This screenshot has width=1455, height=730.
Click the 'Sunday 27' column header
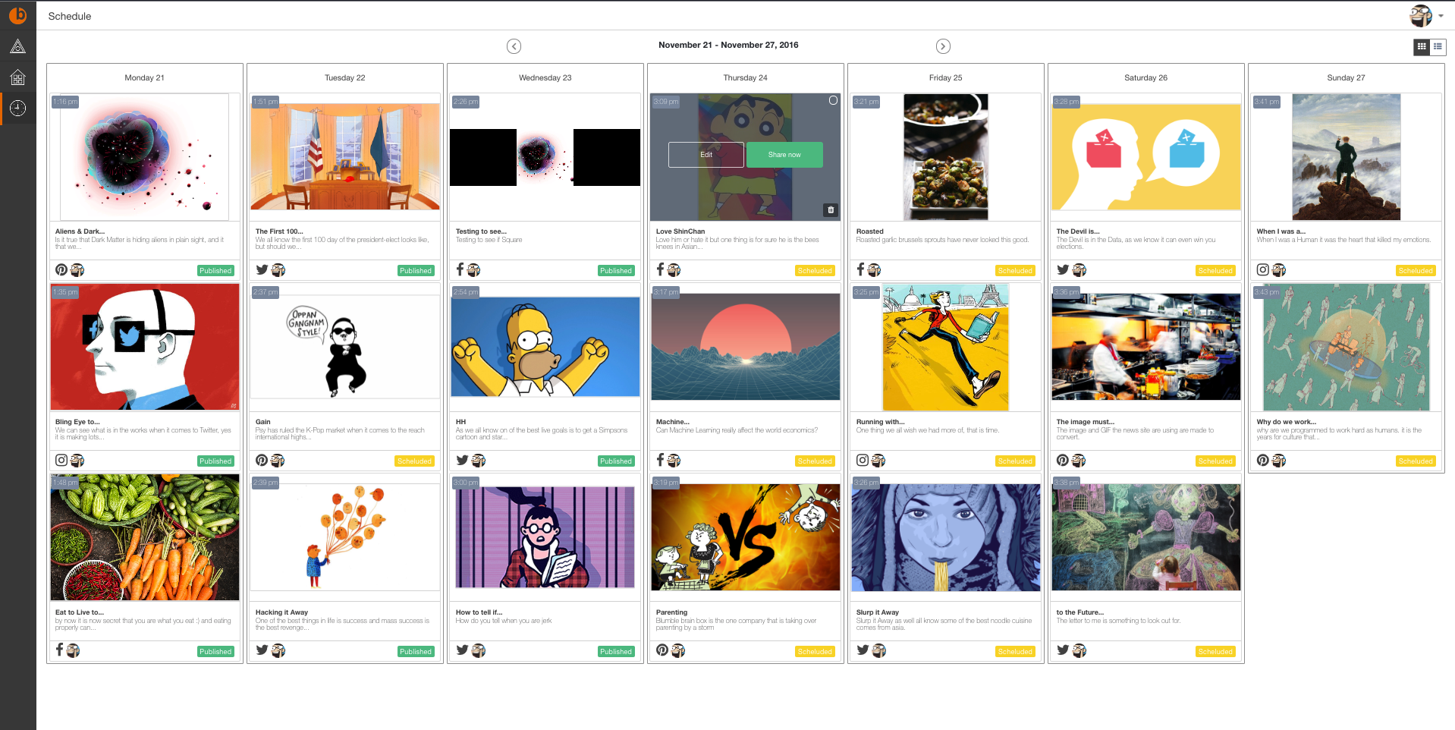click(x=1347, y=78)
